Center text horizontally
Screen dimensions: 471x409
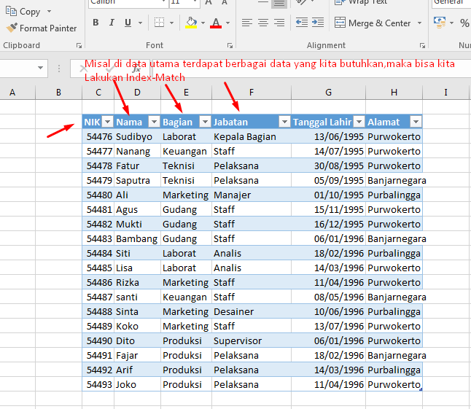point(263,23)
